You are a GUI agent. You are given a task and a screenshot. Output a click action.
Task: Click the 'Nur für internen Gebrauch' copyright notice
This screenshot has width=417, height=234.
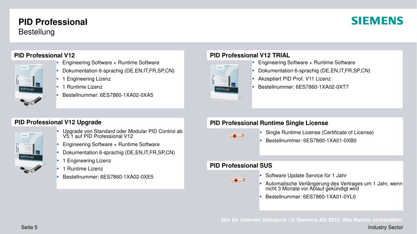pos(312,220)
